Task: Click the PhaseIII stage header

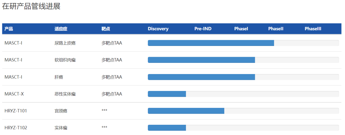Action: tap(313, 29)
